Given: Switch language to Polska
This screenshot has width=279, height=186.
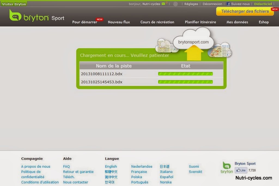Looking at the screenshot, I should point(137,177).
